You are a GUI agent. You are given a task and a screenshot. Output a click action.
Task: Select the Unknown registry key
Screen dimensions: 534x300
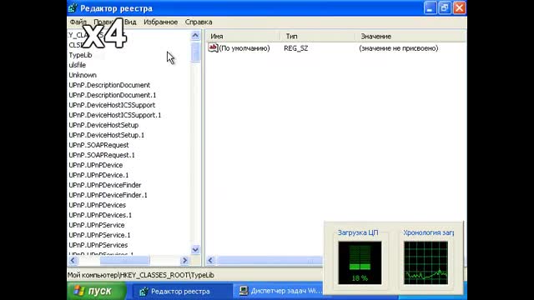pyautogui.click(x=83, y=75)
